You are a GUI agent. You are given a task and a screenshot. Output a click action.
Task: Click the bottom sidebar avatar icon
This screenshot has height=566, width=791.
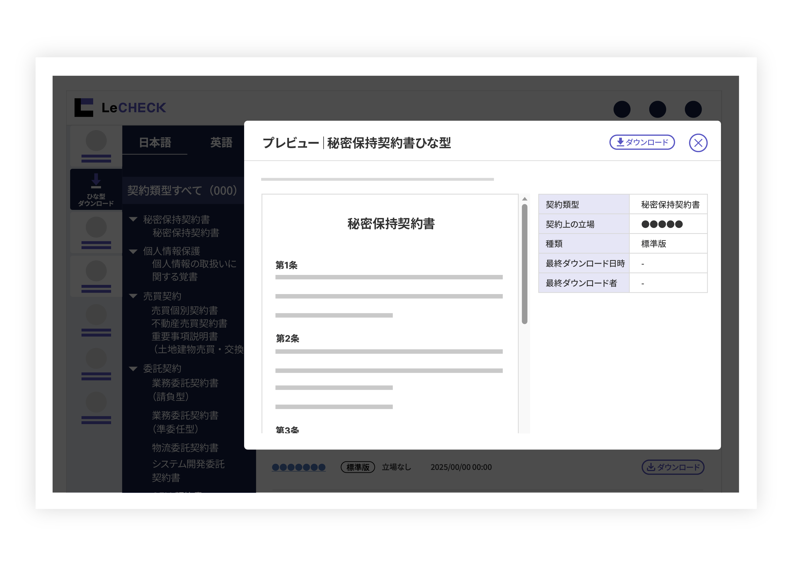96,403
